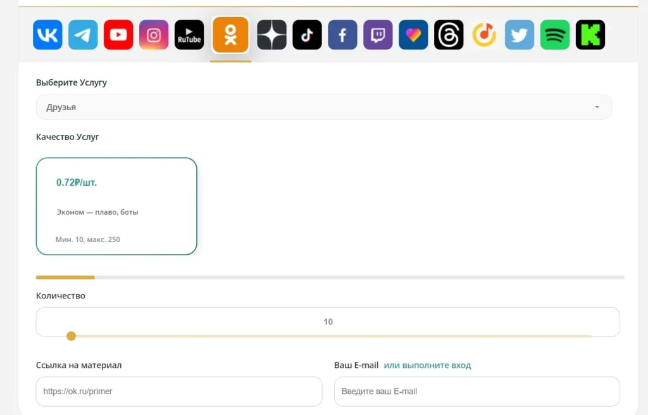Click the Ссылка на материал label
The image size is (648, 415).
[x=78, y=366]
